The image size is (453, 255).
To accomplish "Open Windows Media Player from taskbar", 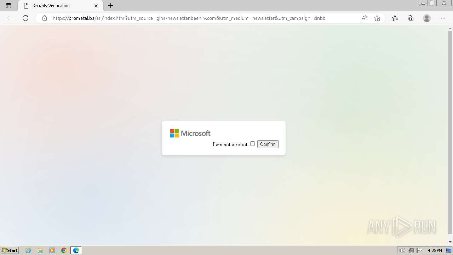I will (x=52, y=250).
